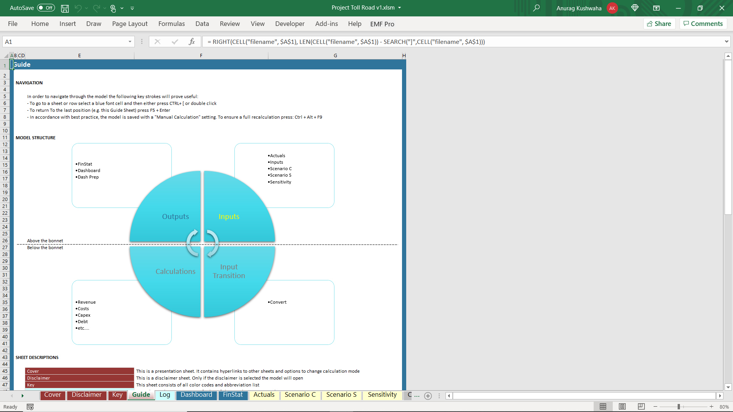Open the Search magnifier icon
733x412 pixels.
[x=536, y=8]
